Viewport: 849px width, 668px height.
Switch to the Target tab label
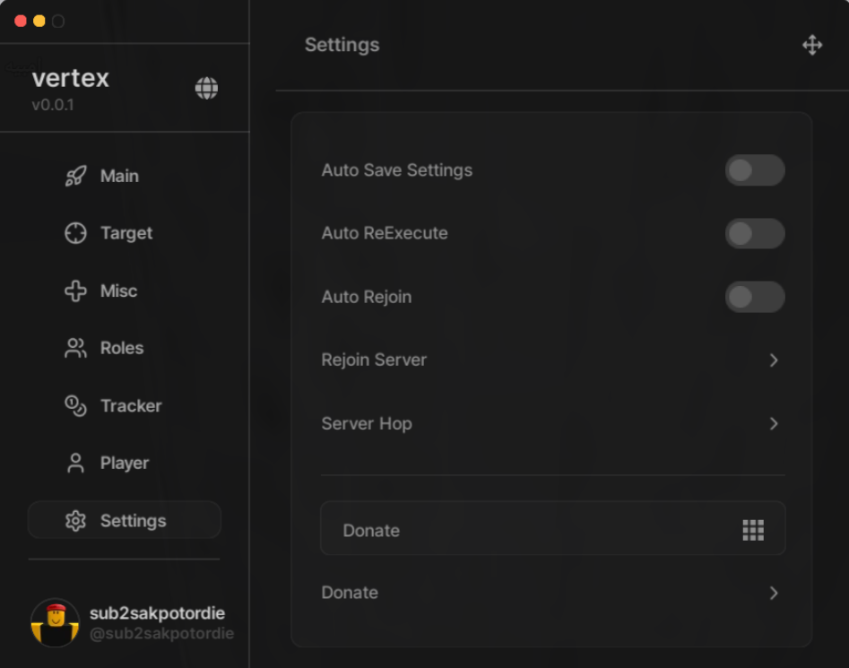(126, 233)
